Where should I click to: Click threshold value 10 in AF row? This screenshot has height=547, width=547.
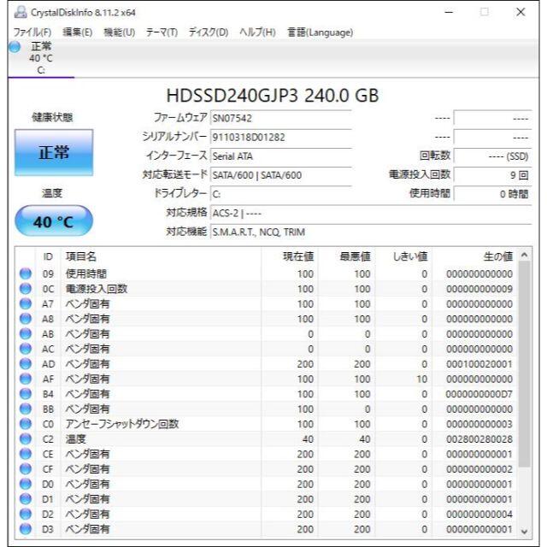coord(421,379)
